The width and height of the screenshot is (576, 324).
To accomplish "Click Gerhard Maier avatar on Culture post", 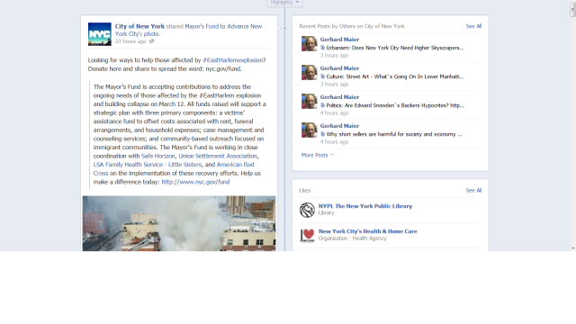I will click(x=310, y=72).
